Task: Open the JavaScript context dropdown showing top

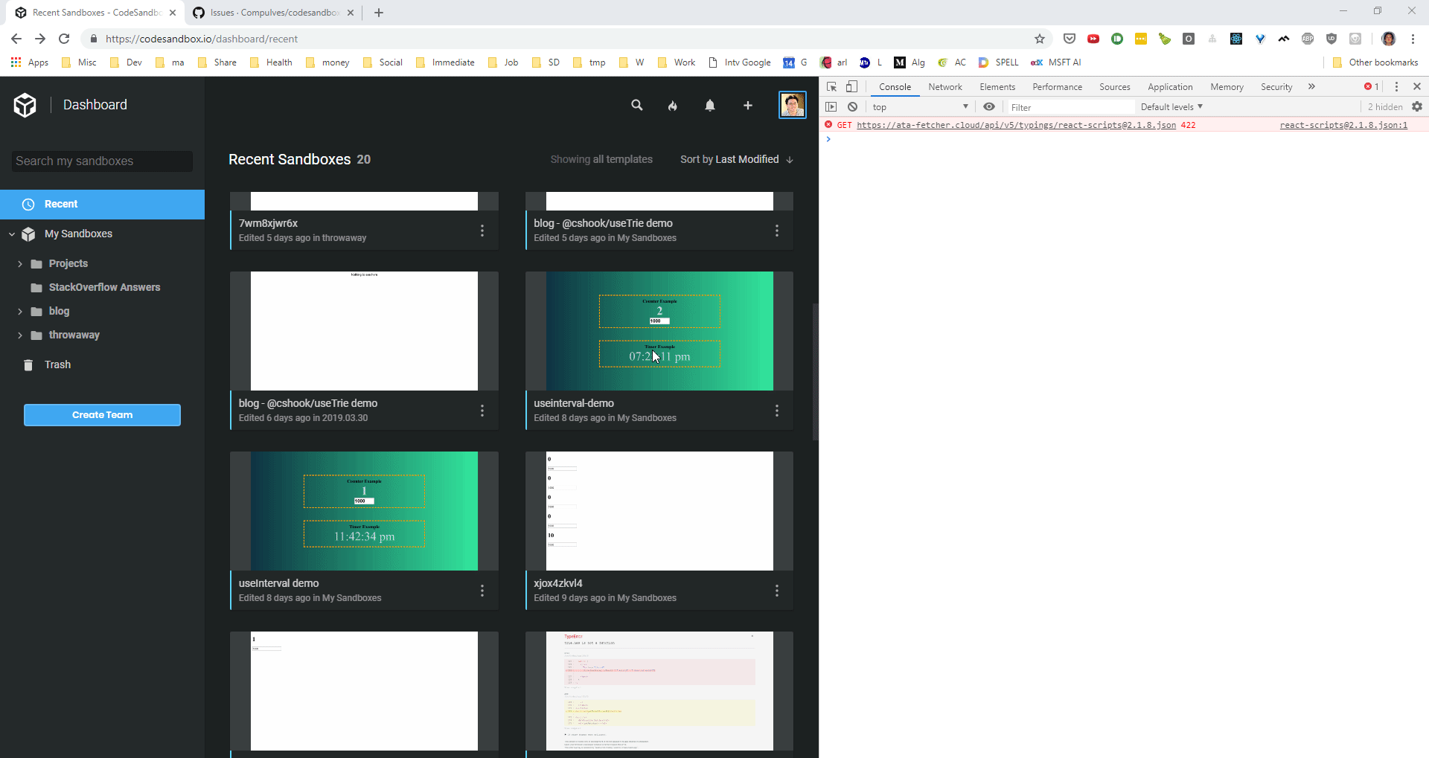Action: (921, 106)
